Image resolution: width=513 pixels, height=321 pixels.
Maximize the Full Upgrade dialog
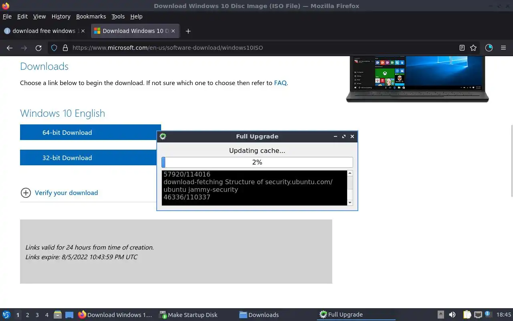coord(344,136)
